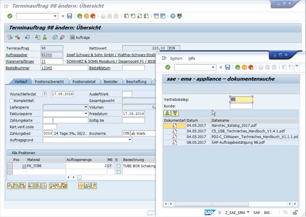Click the sort ascending icon in document search
Image resolution: width=306 pixels, height=217 pixels.
(167, 113)
